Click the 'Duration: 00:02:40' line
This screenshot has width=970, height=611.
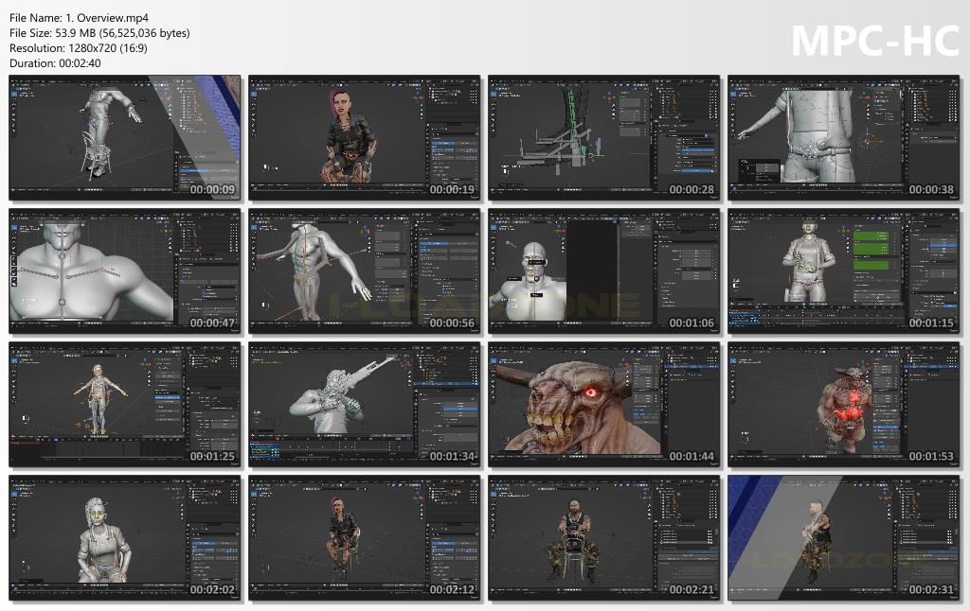pos(55,63)
